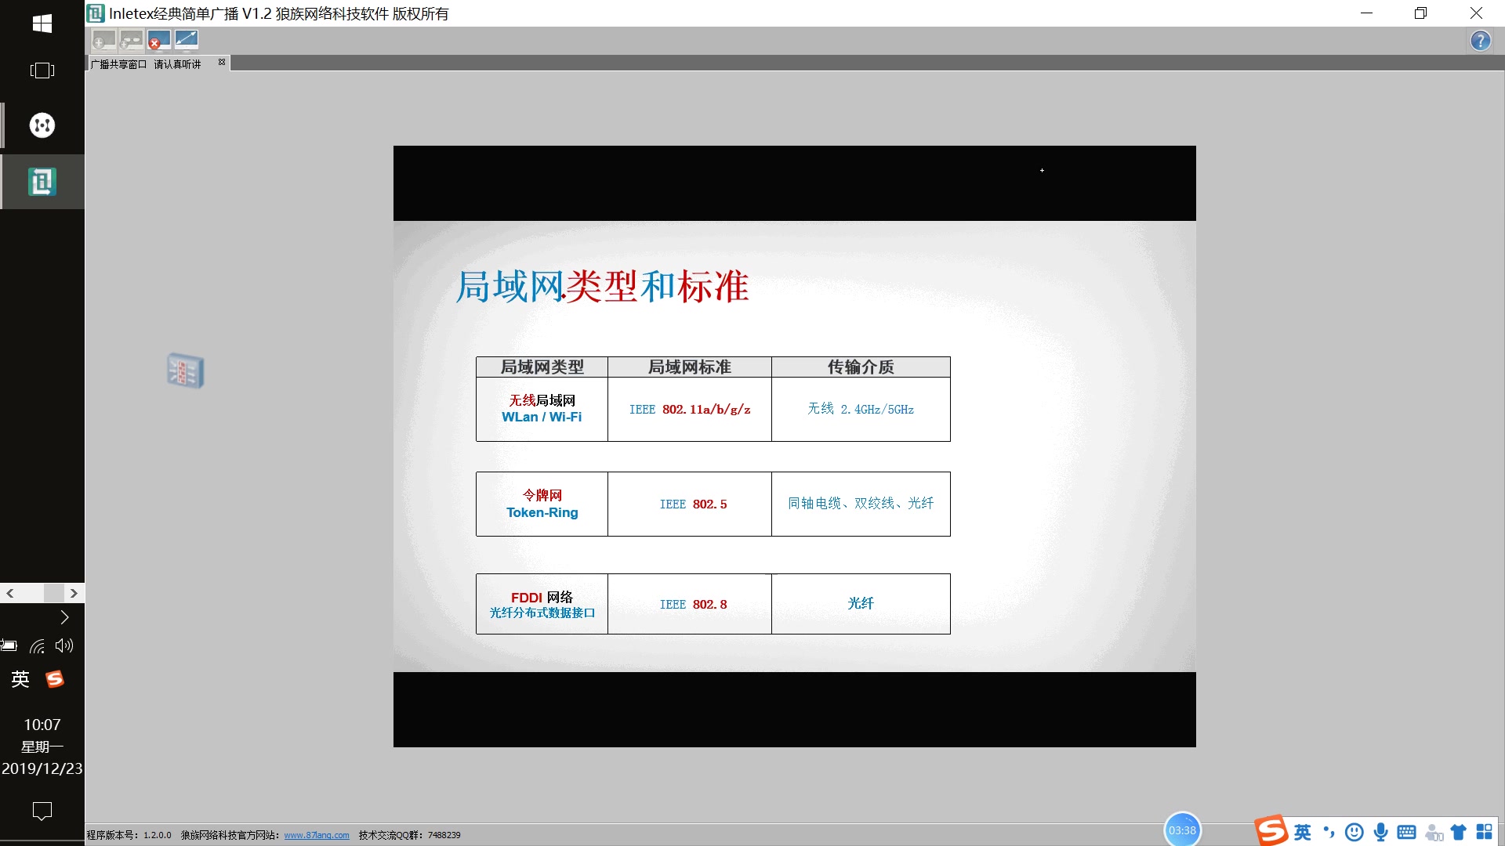Open the Sogou soft keyboard icon
Viewport: 1505px width, 846px height.
(1407, 832)
